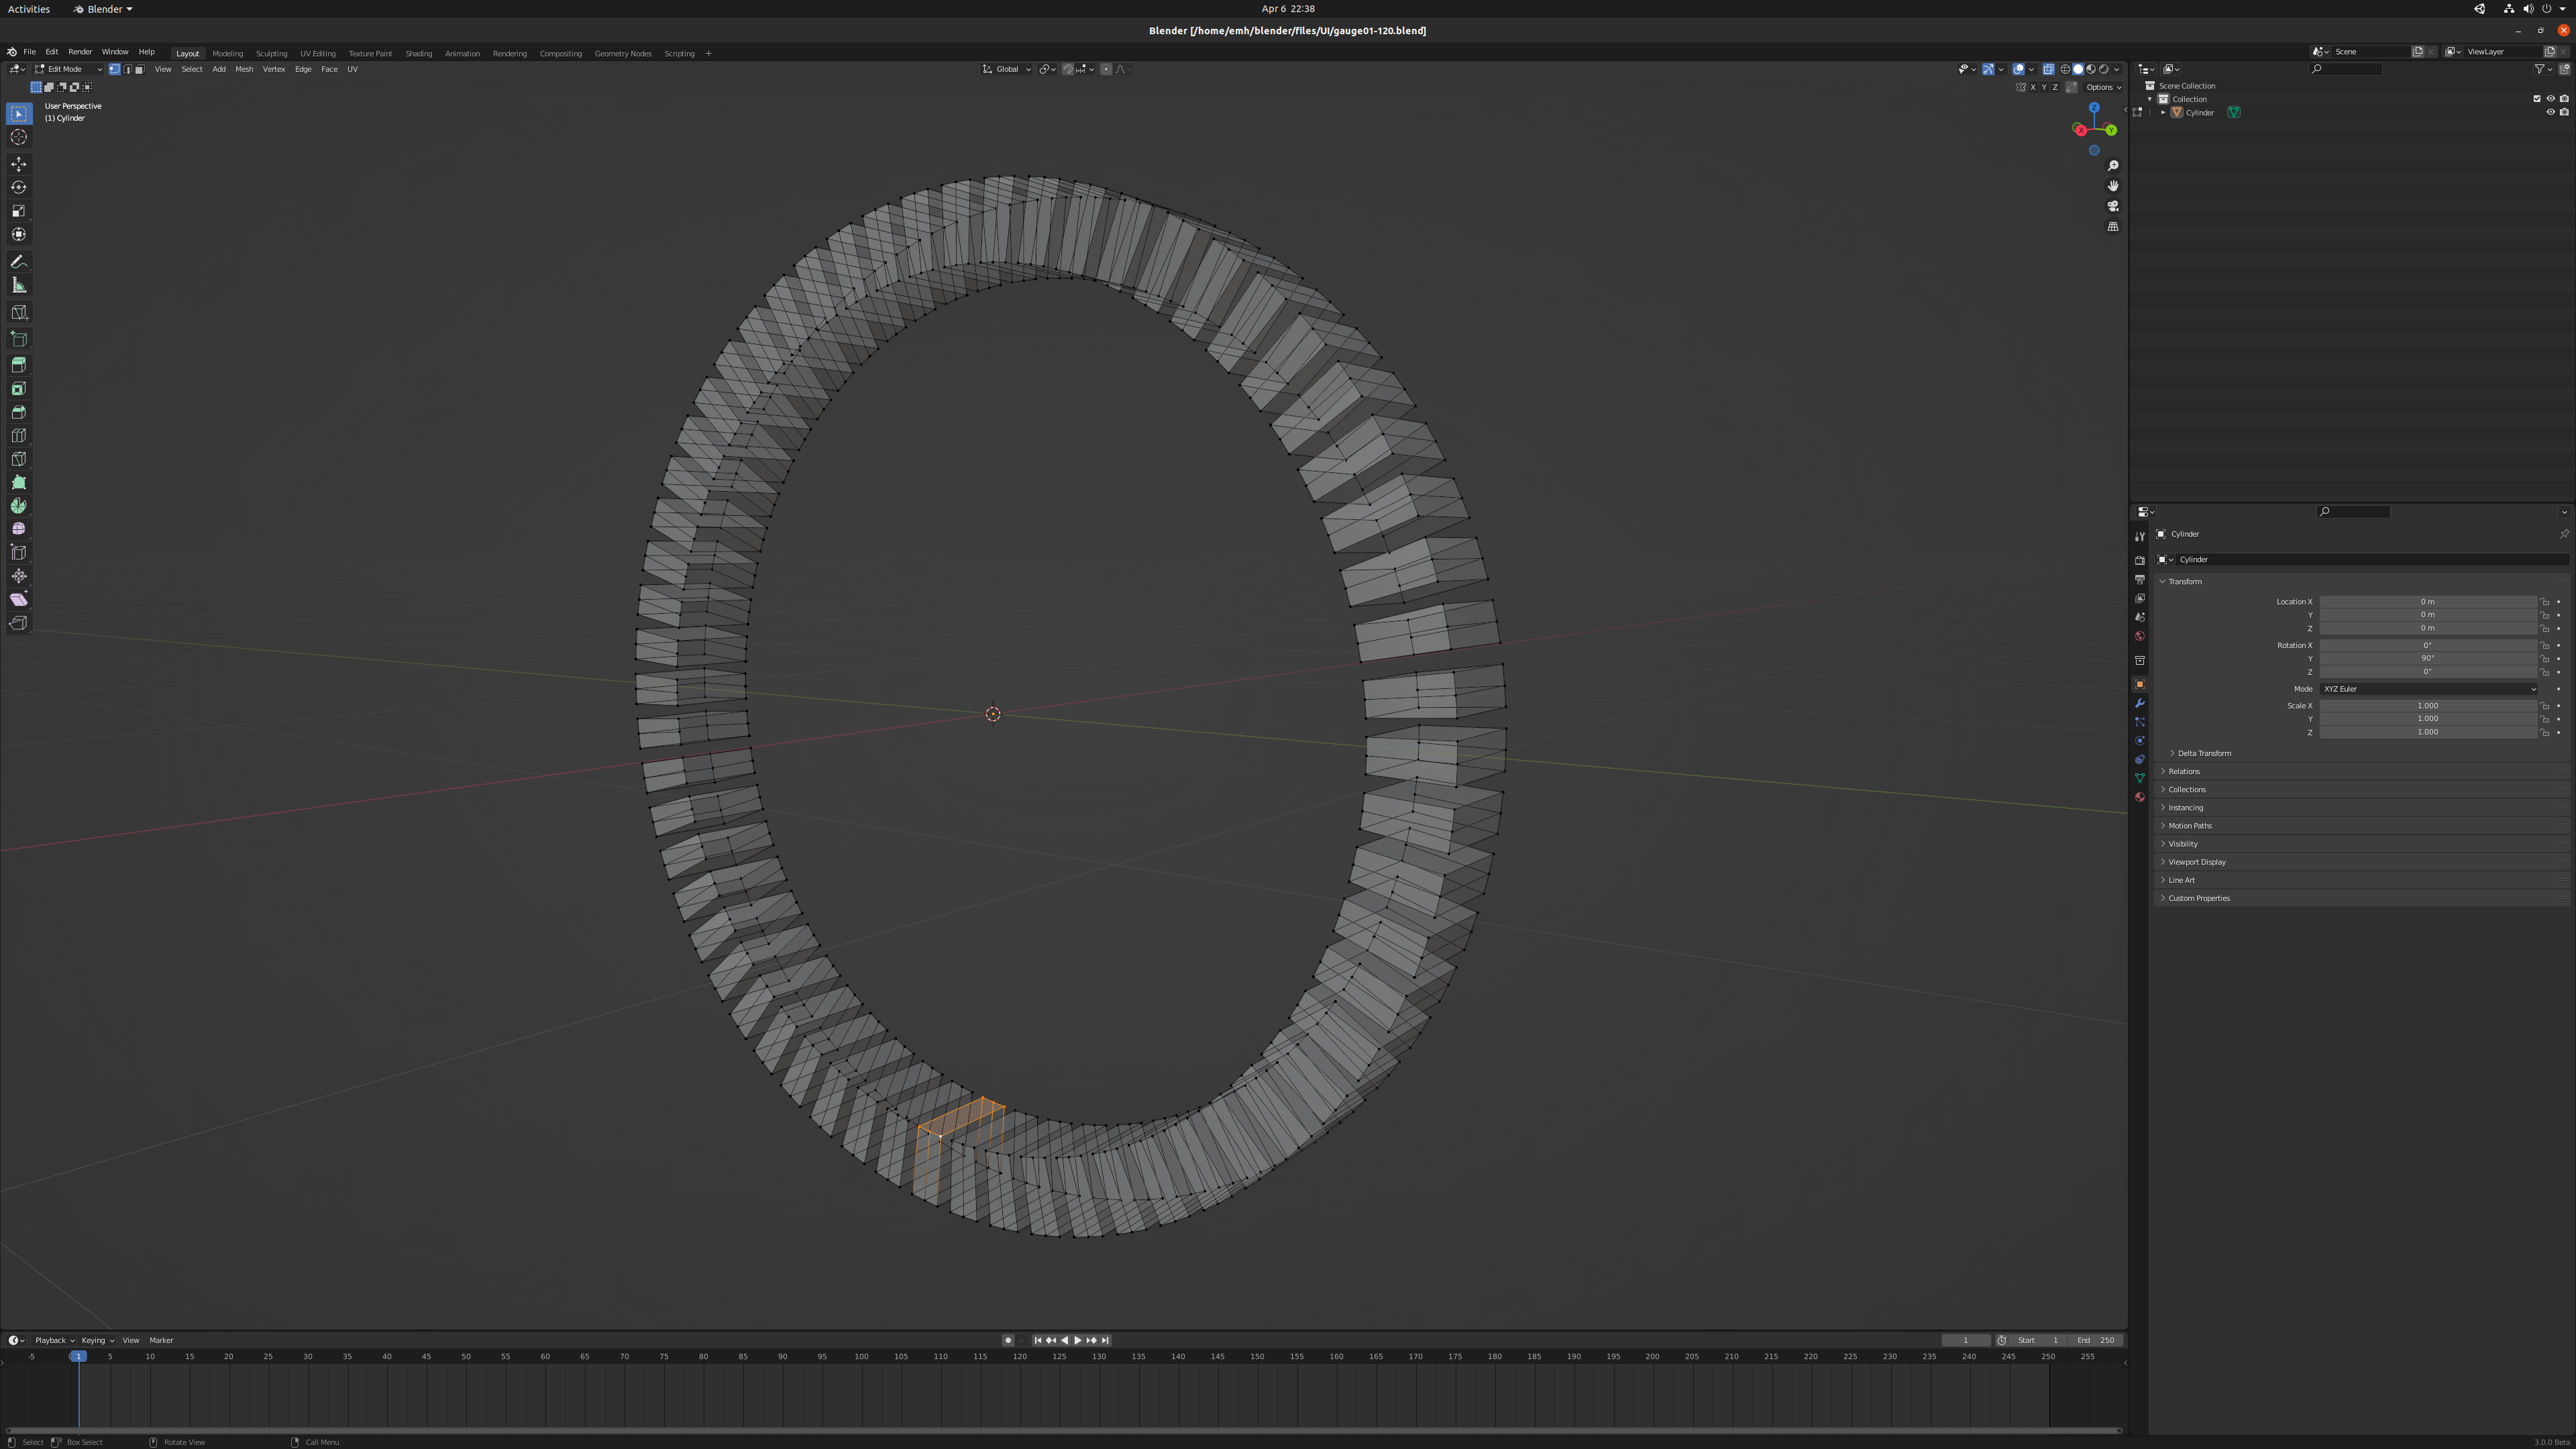The image size is (2576, 1449).
Task: Select the Transform tool
Action: pyautogui.click(x=19, y=234)
